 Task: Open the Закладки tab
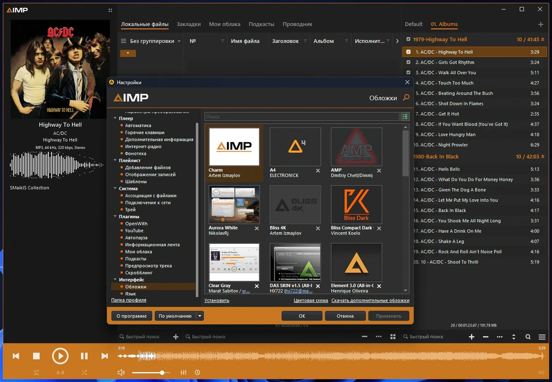[189, 24]
